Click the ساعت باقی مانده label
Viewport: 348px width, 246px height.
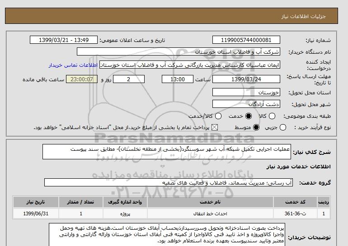(43, 79)
